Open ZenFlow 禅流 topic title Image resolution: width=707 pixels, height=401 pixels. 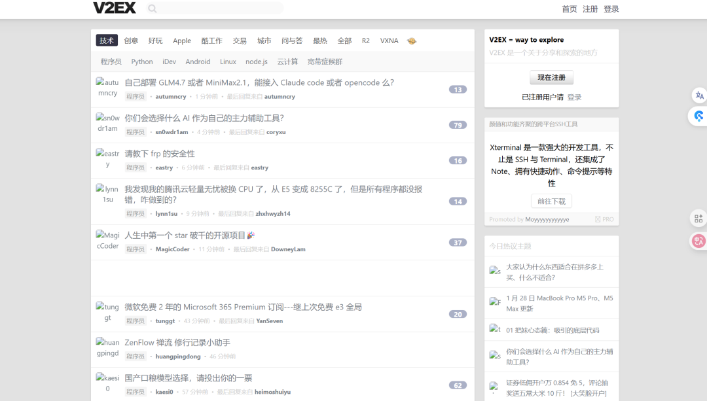click(177, 343)
